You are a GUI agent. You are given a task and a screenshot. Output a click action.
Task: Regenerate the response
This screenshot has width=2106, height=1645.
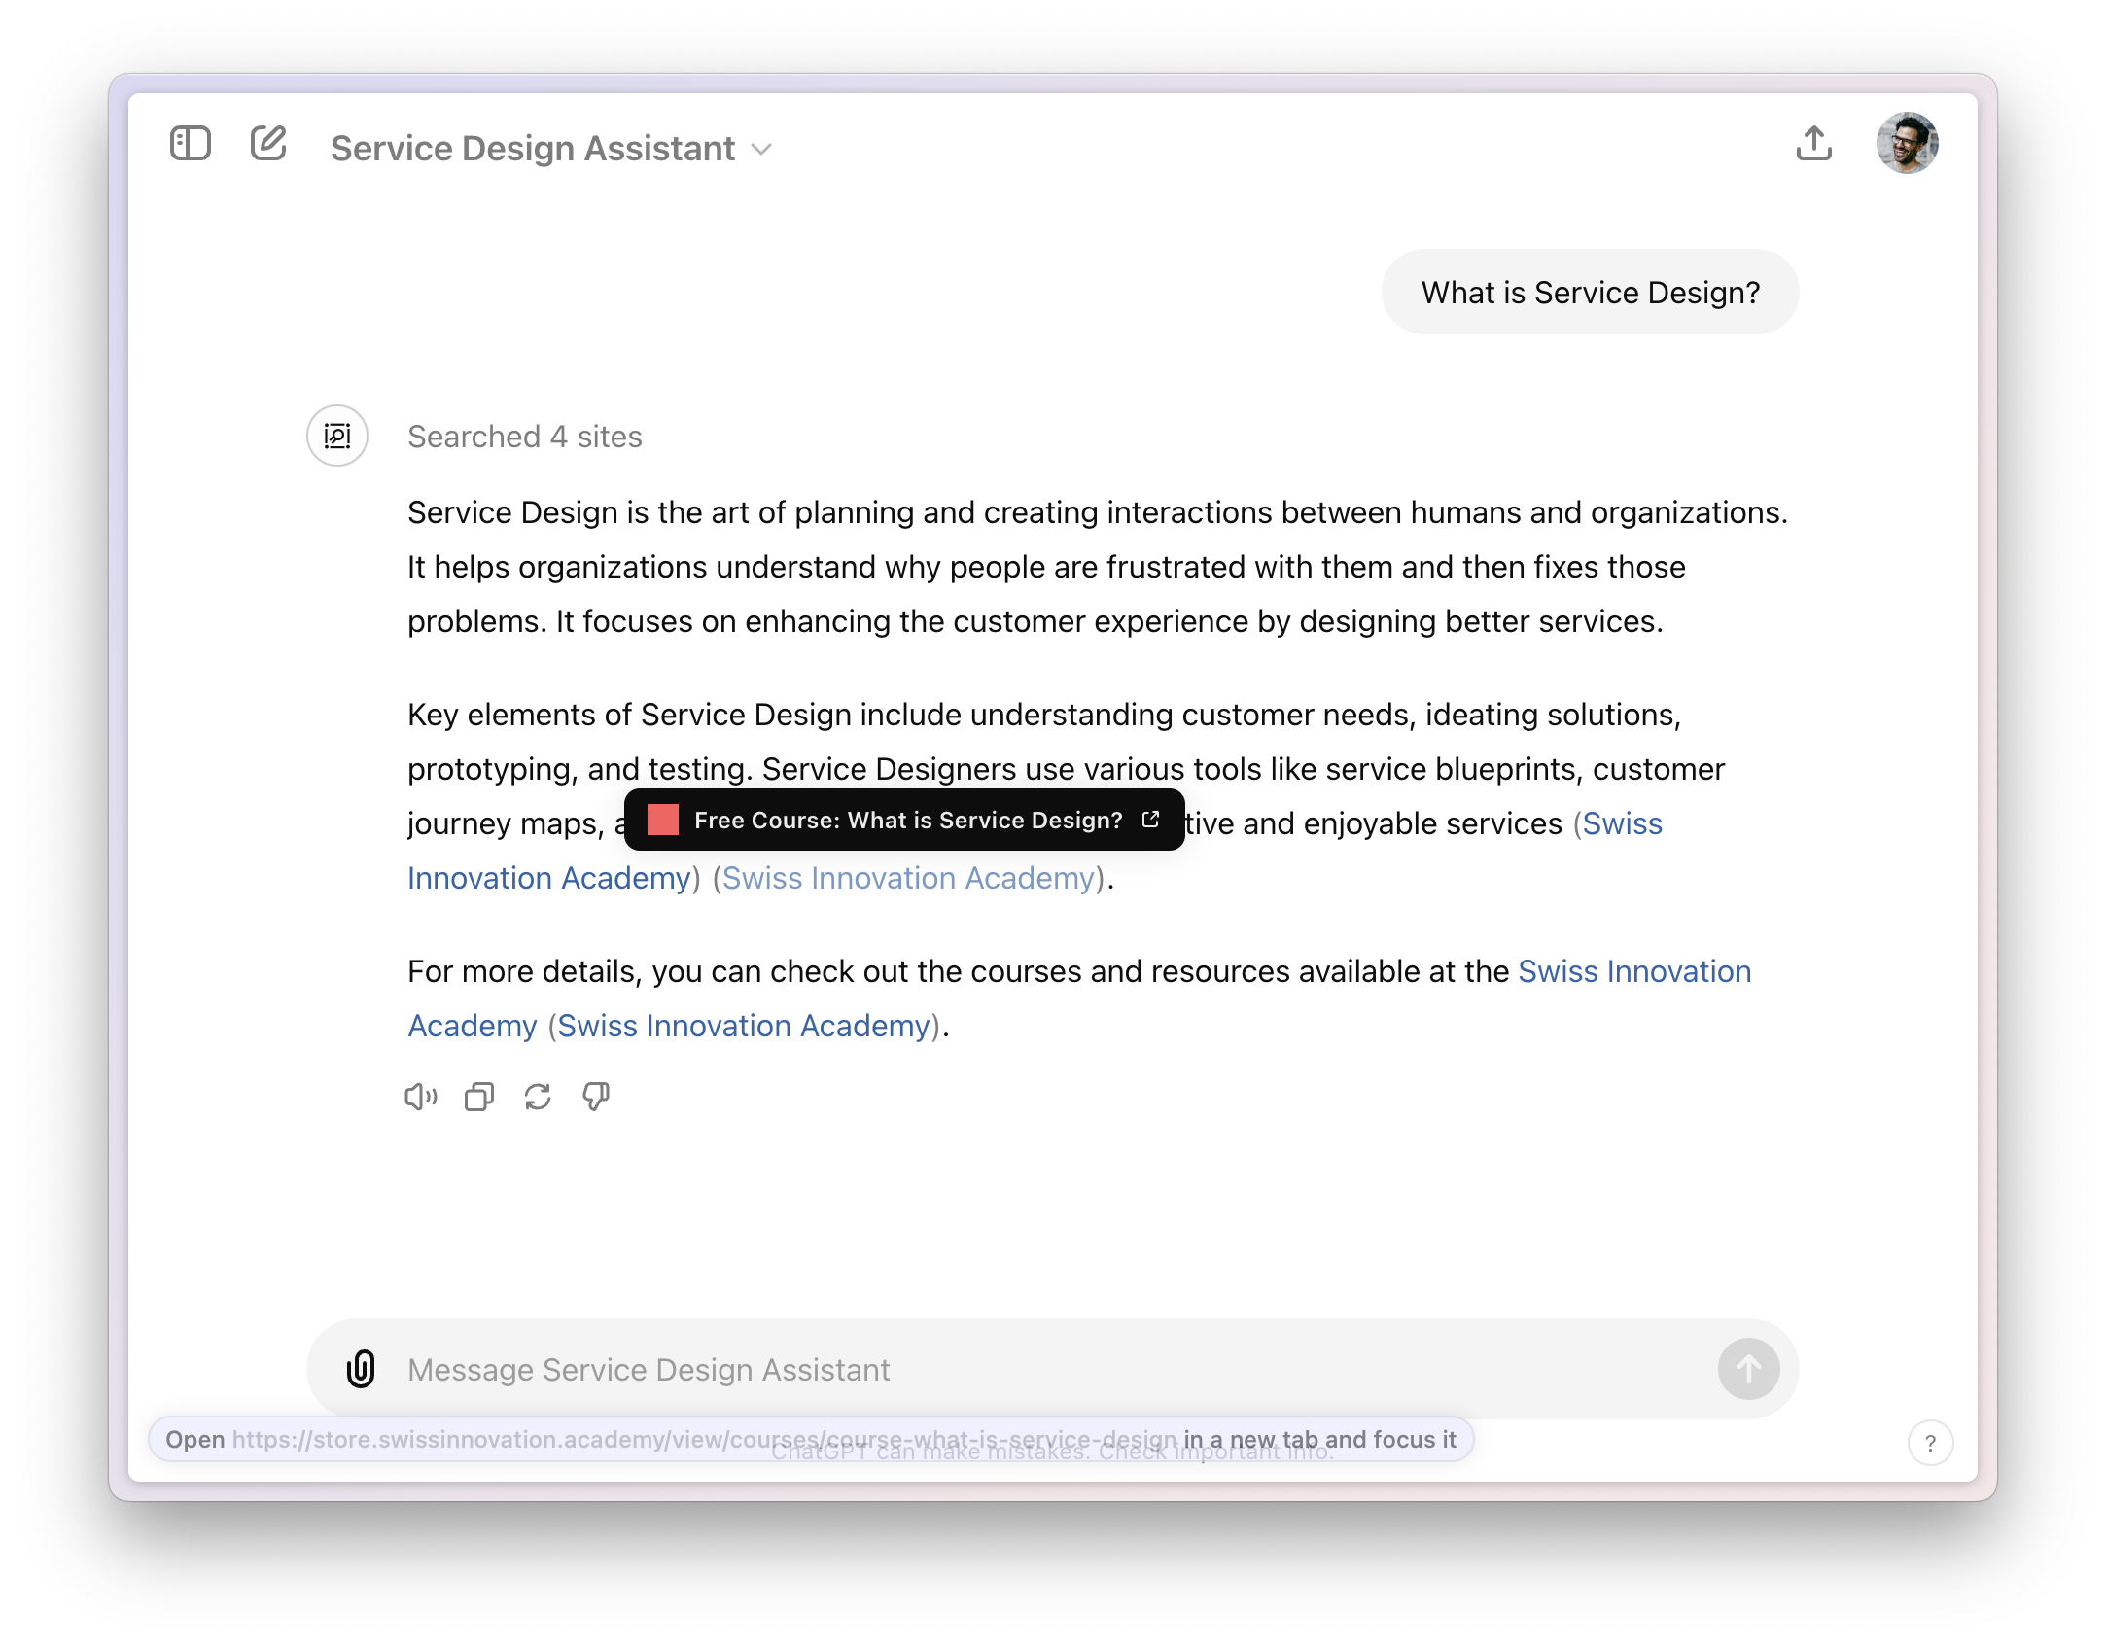[x=538, y=1097]
